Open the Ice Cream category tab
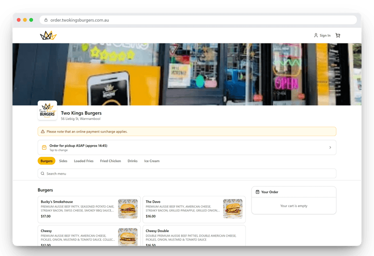The image size is (374, 256). pos(152,161)
